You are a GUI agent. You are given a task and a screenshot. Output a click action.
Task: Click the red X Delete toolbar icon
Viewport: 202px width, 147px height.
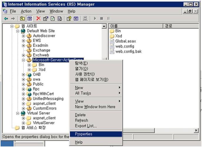coord(38,19)
